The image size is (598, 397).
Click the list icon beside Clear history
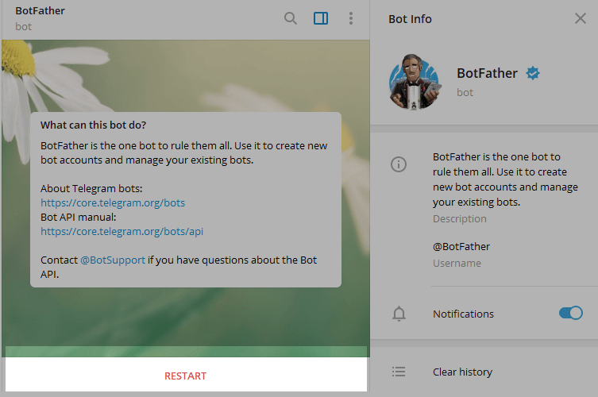pyautogui.click(x=399, y=372)
